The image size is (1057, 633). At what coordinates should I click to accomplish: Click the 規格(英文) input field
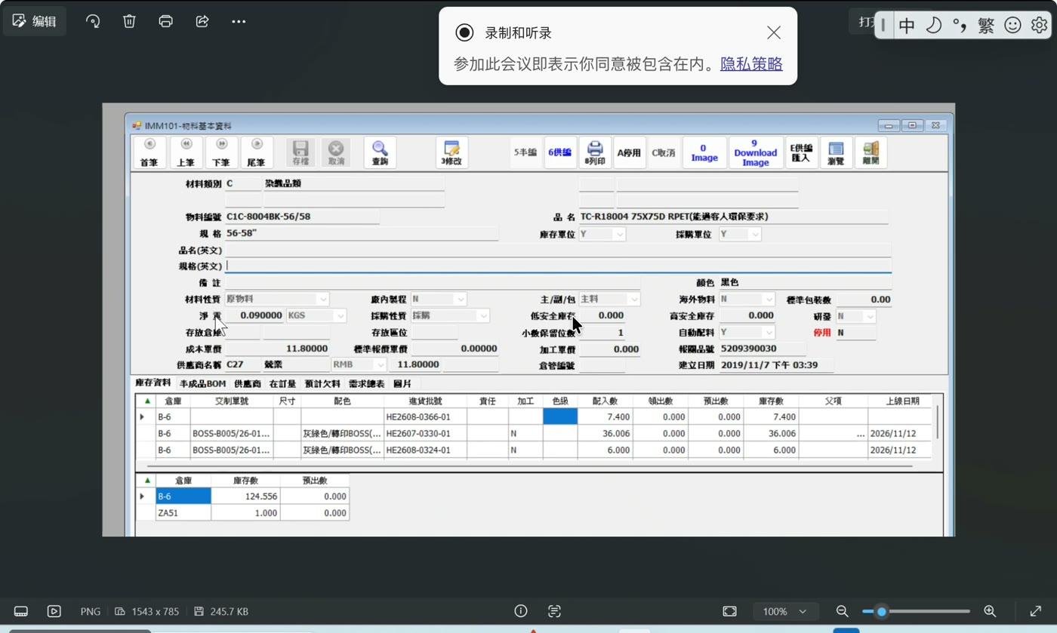[x=558, y=266]
